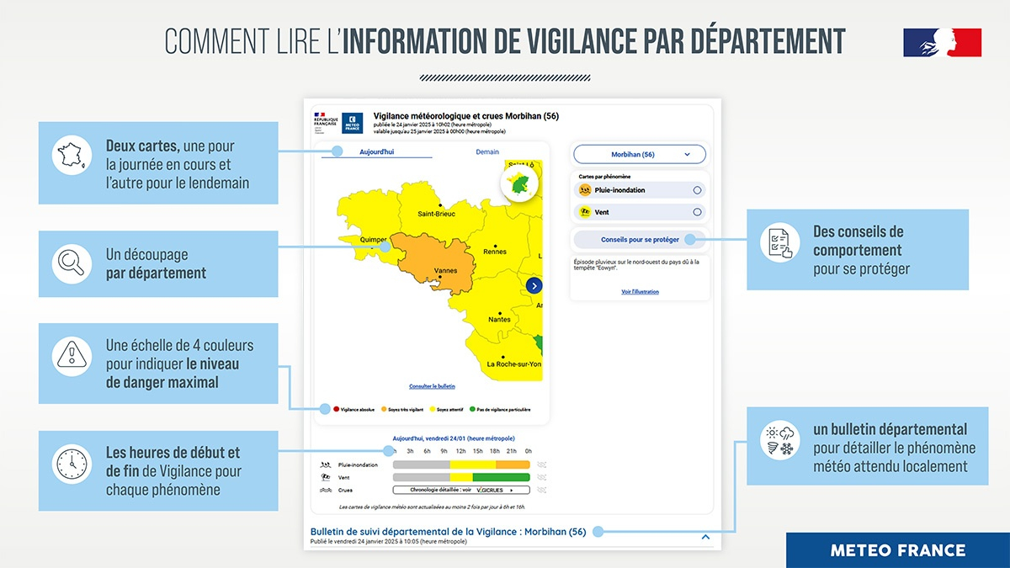Click the magnifying glass découpage icon
This screenshot has height=568, width=1010.
click(71, 263)
